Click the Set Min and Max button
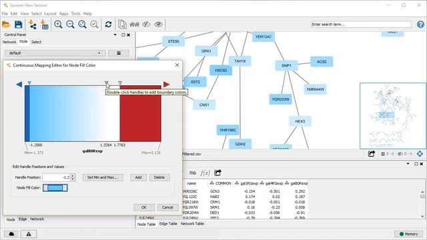 103,177
